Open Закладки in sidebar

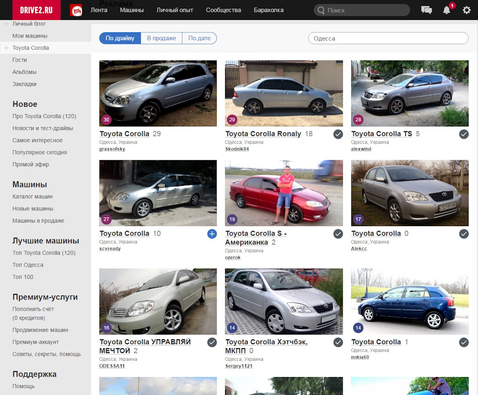24,84
